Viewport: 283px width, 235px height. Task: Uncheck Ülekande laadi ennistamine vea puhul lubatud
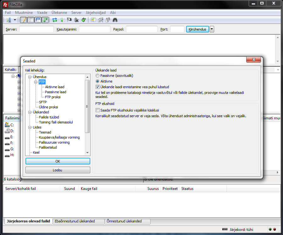98,87
